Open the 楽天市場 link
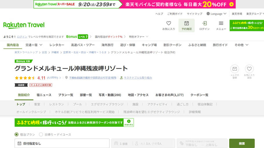The image size is (264, 148). tap(237, 14)
